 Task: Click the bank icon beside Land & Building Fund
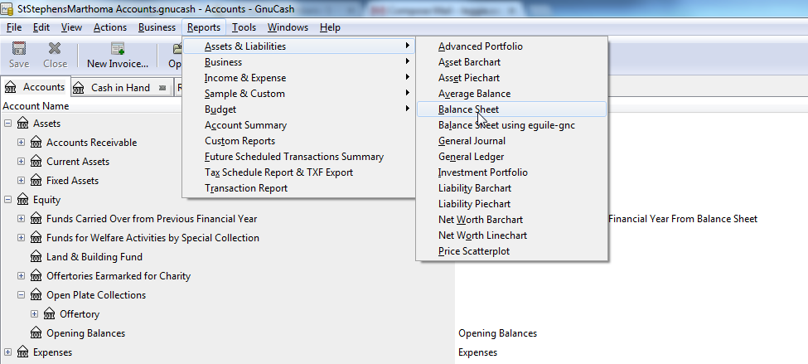point(36,257)
